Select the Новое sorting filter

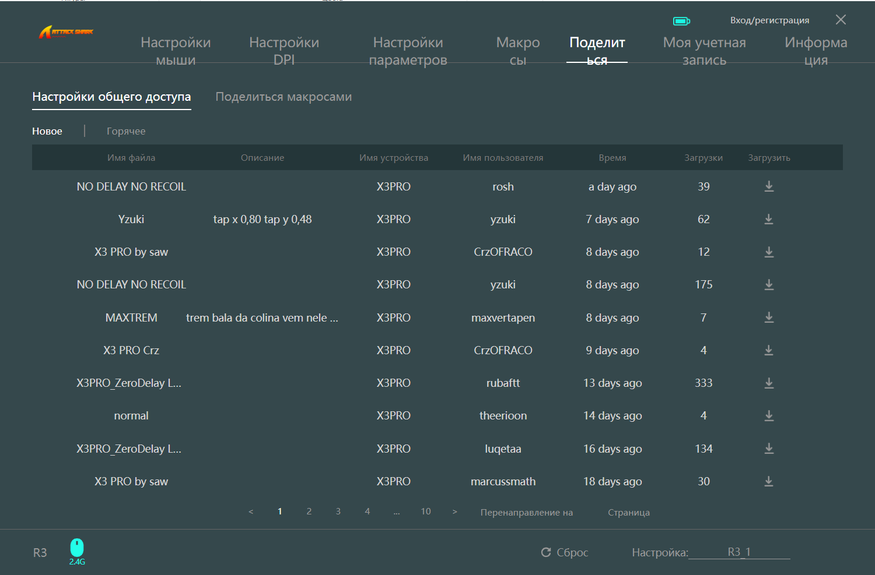coord(47,131)
